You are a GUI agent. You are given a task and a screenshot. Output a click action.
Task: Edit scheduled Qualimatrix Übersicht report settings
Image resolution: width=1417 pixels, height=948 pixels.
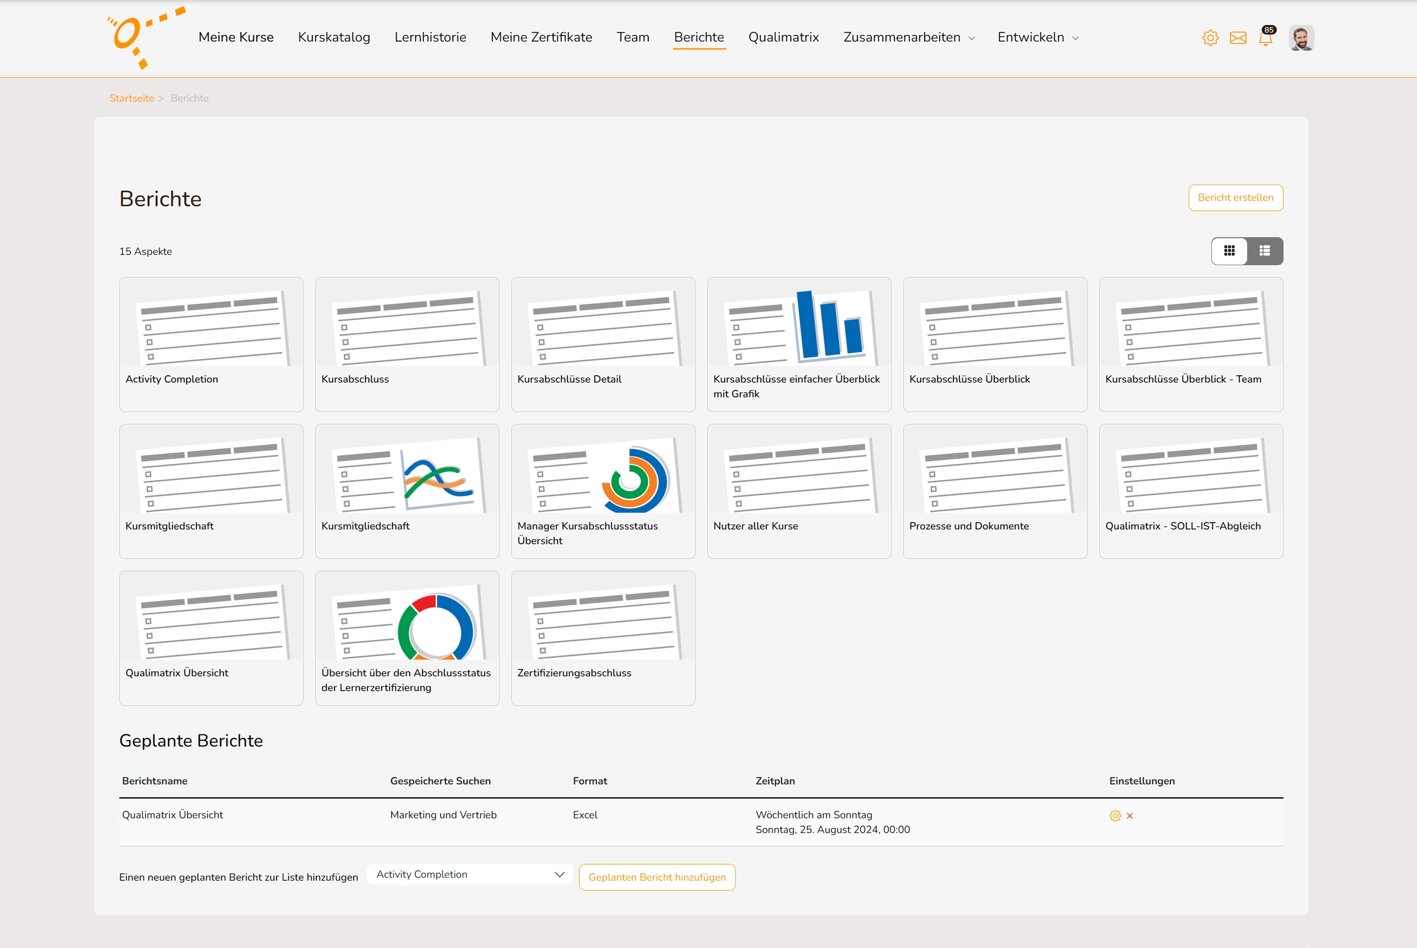coord(1115,816)
